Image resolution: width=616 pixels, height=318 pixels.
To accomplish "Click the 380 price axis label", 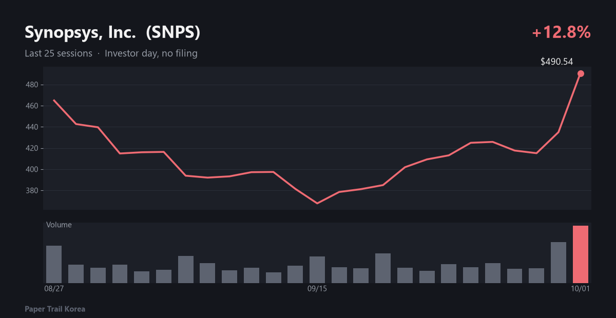I will tap(32, 191).
